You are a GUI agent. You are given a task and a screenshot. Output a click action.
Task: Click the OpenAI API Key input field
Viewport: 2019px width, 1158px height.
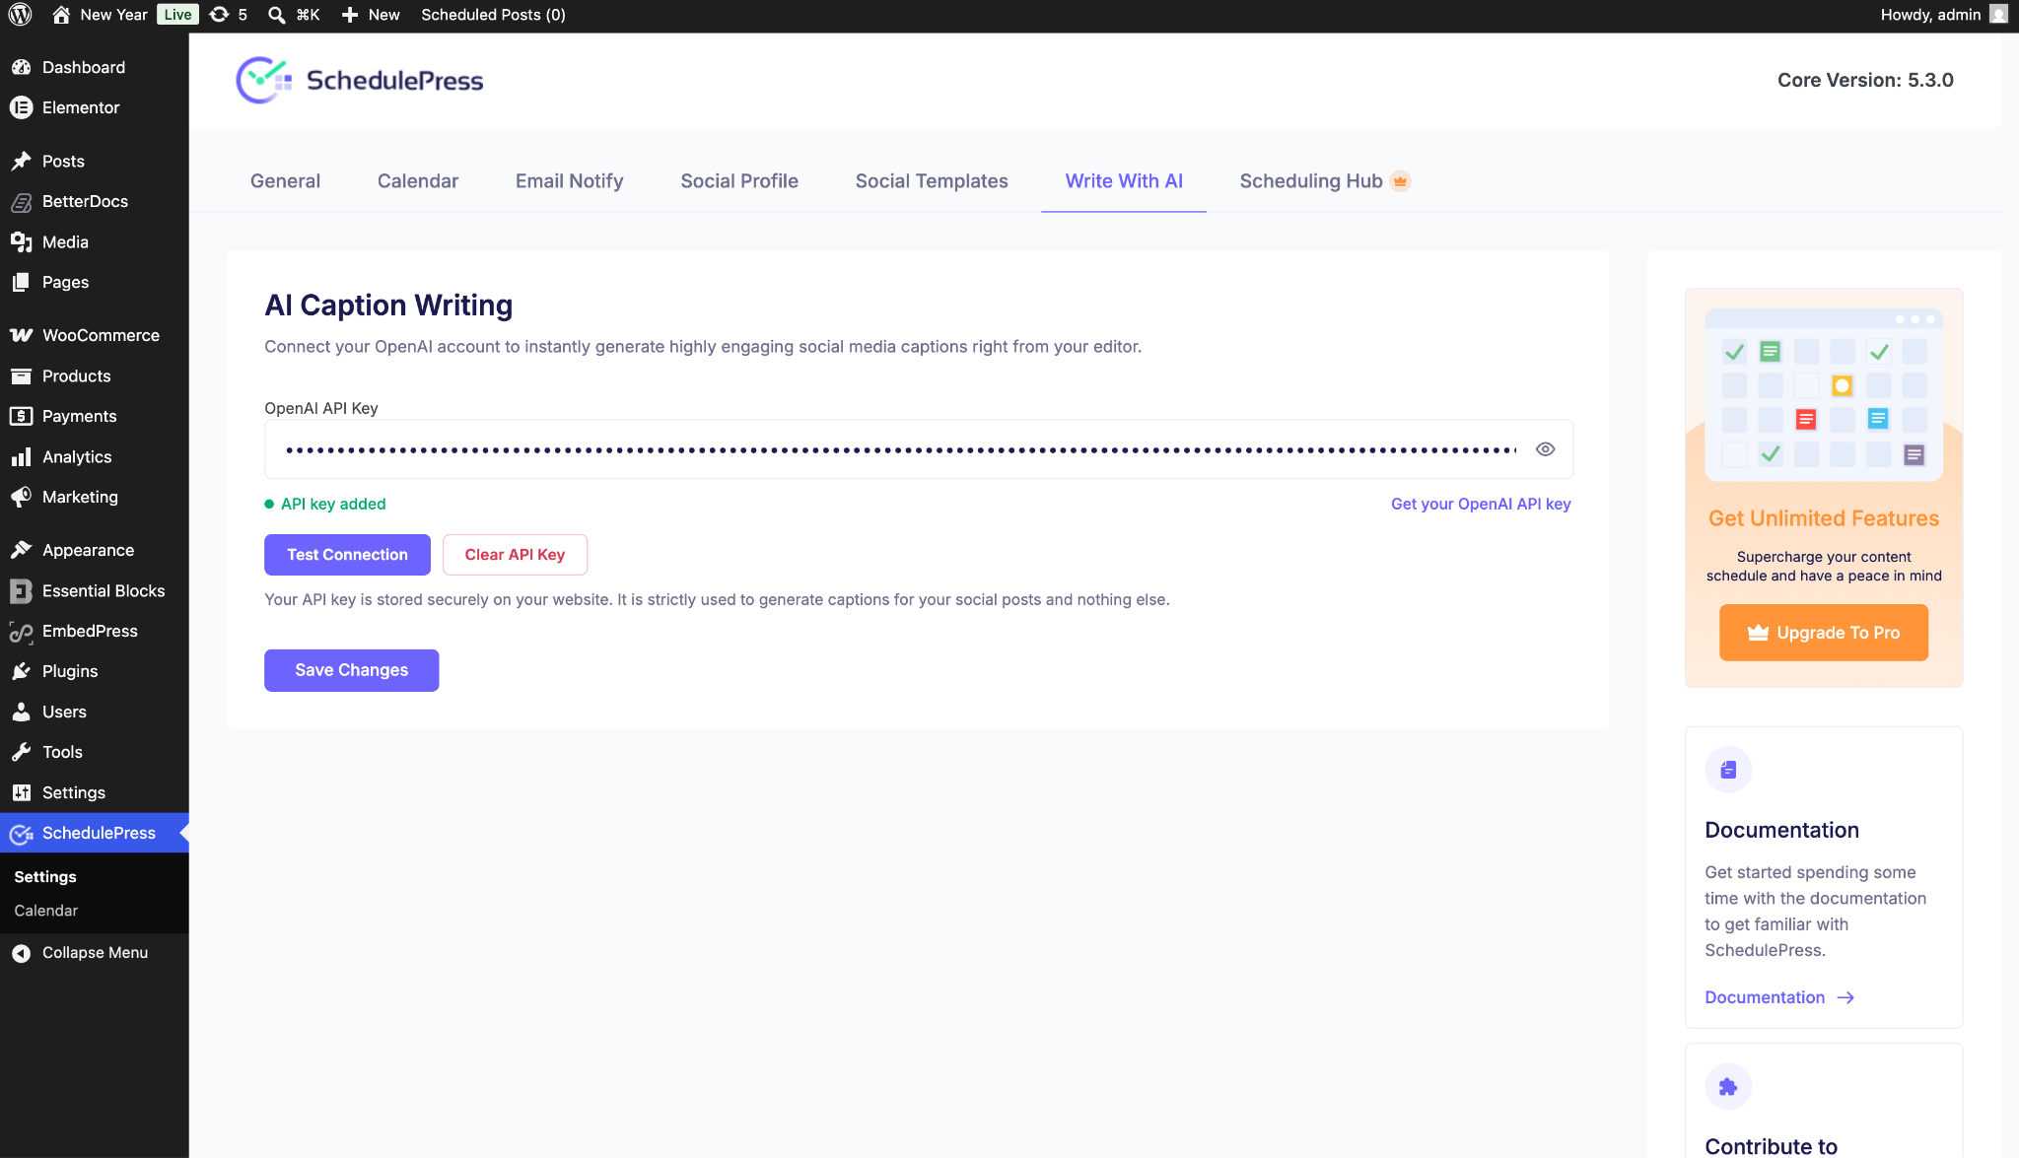coord(918,449)
